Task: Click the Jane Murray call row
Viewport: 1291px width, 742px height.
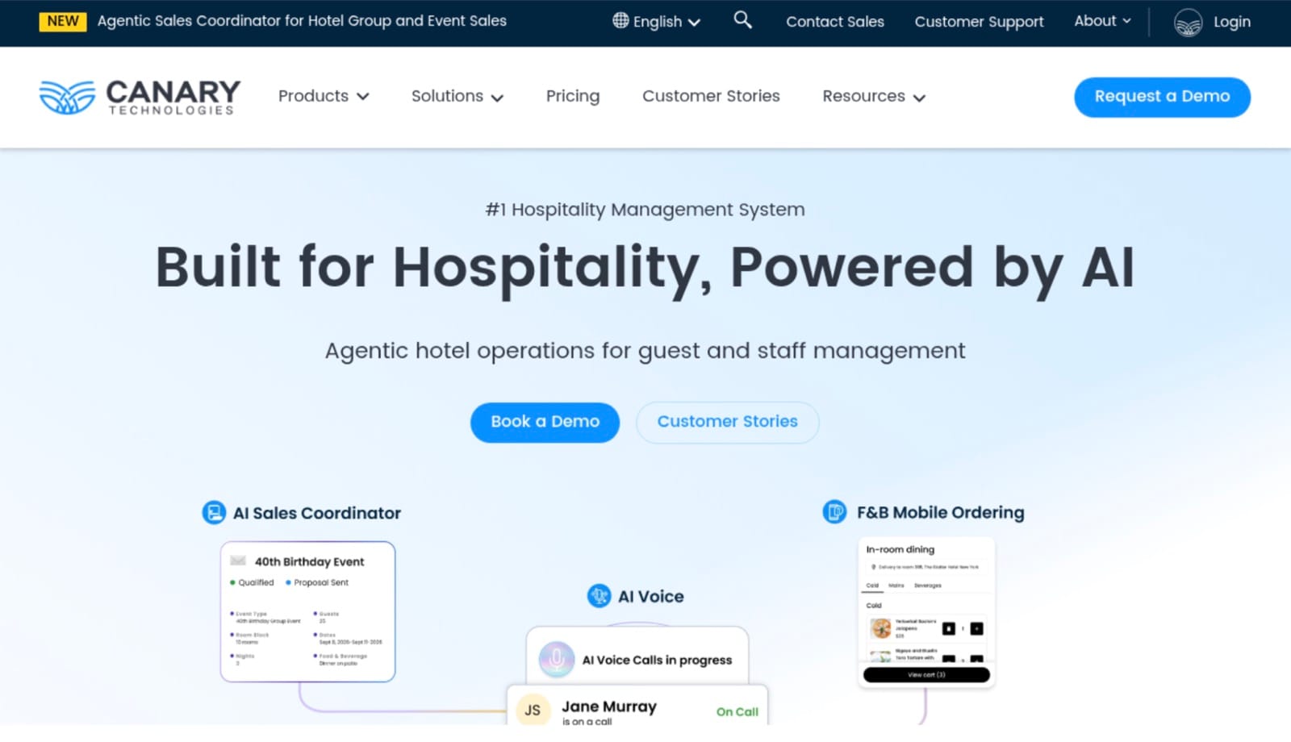Action: (x=637, y=707)
